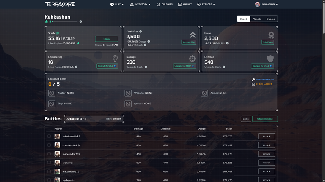Click the empty Weapon slot icon
325x182 pixels.
128,93
